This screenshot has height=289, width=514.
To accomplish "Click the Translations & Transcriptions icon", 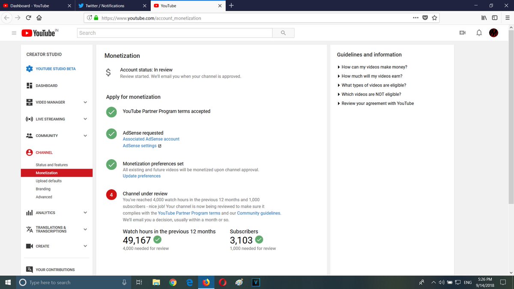I will [29, 229].
